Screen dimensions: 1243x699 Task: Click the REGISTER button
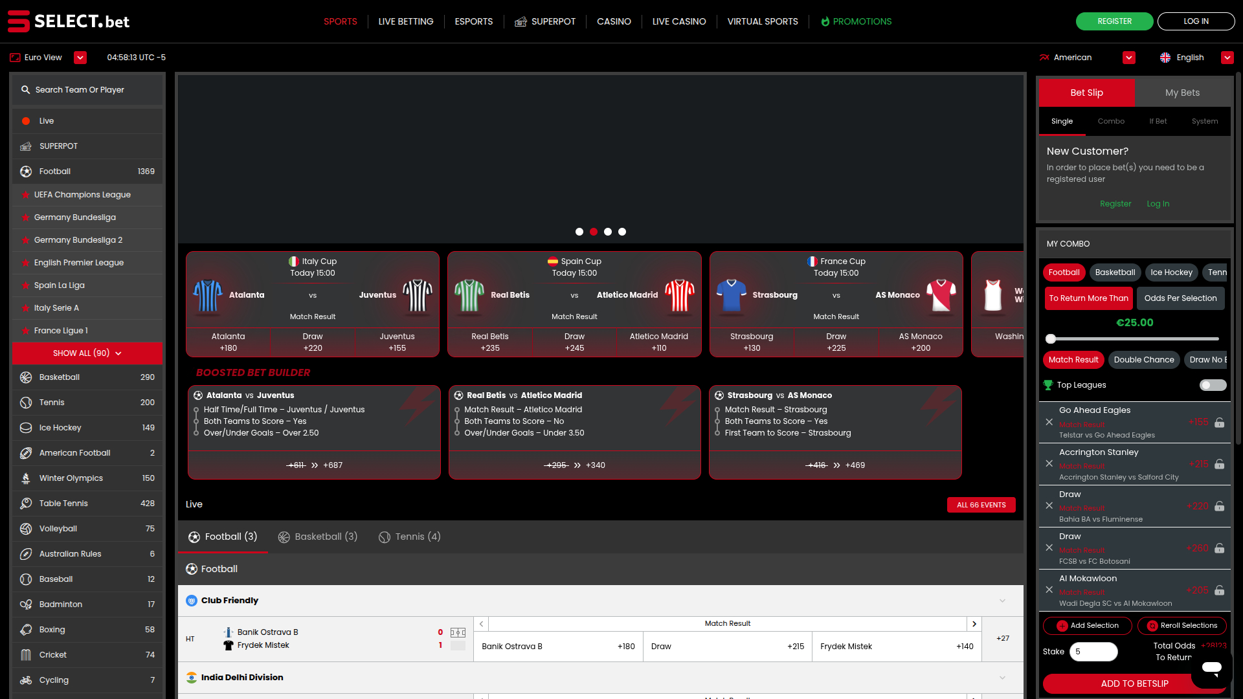pos(1114,21)
